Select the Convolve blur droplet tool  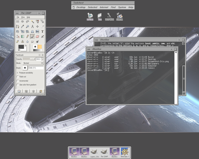[28, 41]
